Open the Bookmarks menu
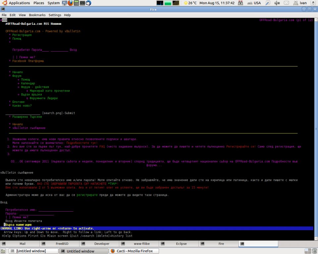 (37, 15)
